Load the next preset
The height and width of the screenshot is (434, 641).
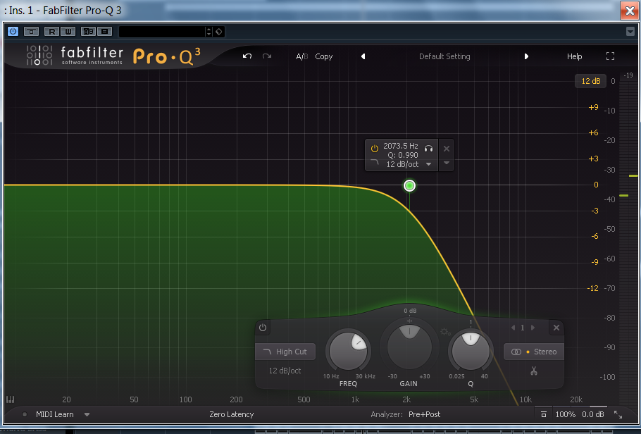[x=526, y=56]
